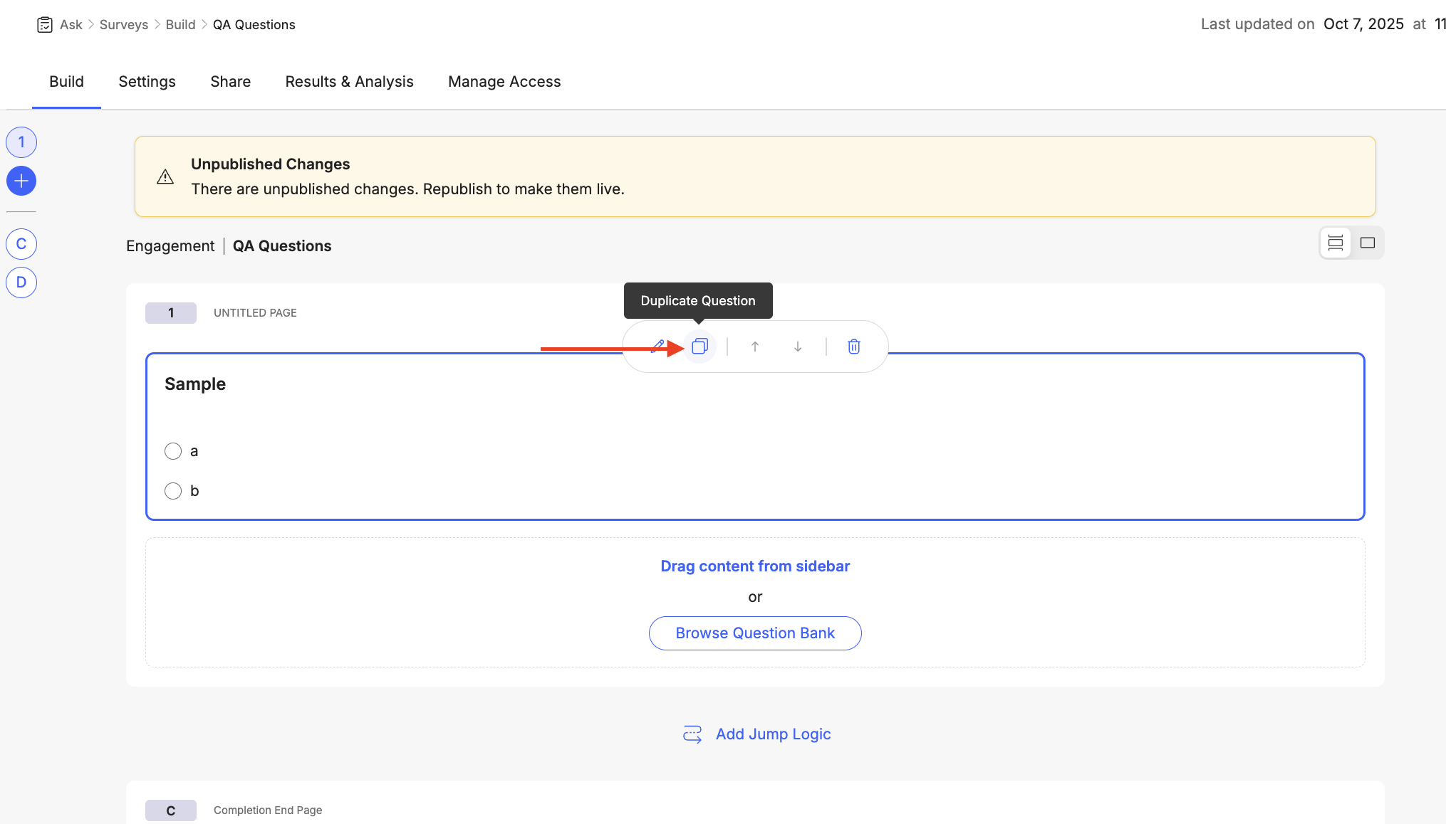Open the Manage Access tab
Screen dimensions: 1446x824
504,82
